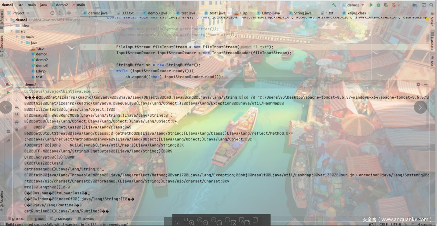This screenshot has width=437, height=226.
Task: Select test class in project tree
Action: click(x=37, y=77)
